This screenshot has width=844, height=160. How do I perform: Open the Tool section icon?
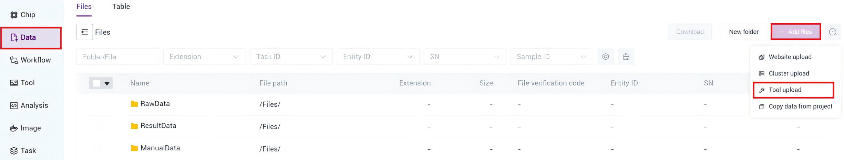[14, 83]
